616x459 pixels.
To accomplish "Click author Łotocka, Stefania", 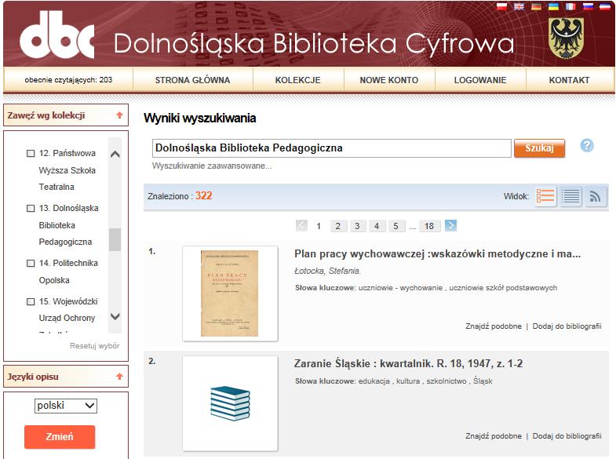I will (327, 271).
